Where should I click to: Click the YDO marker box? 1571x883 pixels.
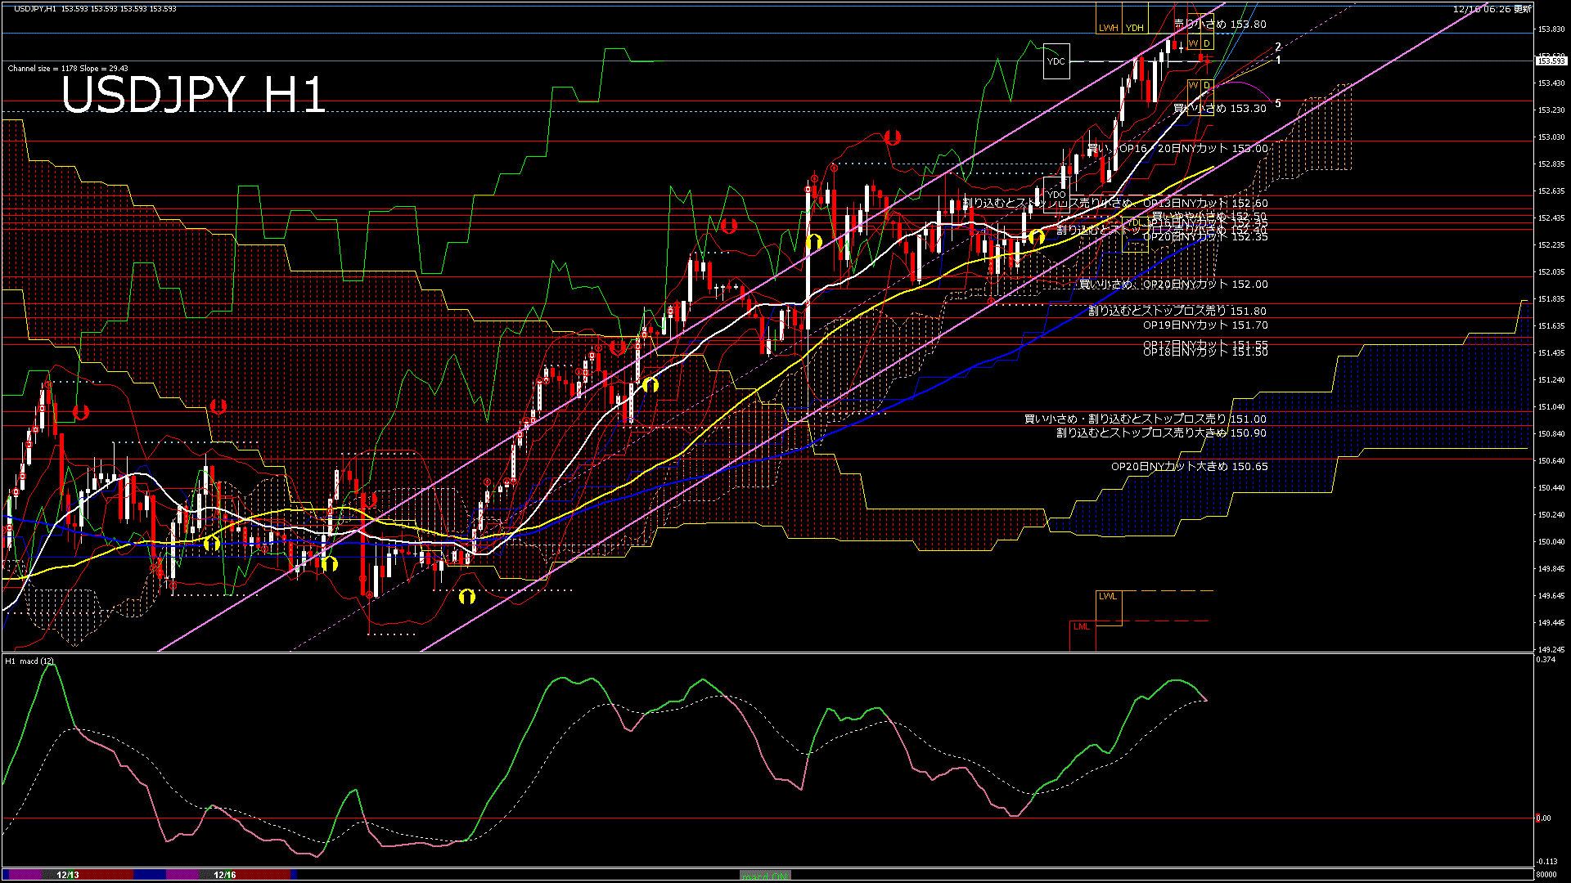point(1056,195)
